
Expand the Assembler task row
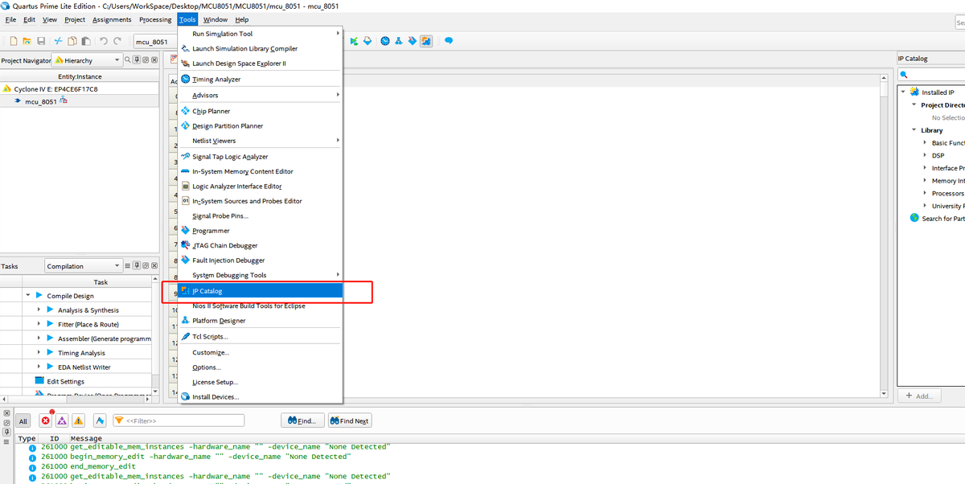click(39, 338)
